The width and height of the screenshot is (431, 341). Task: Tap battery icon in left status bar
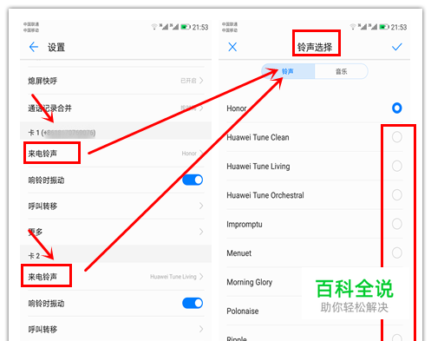click(x=186, y=27)
